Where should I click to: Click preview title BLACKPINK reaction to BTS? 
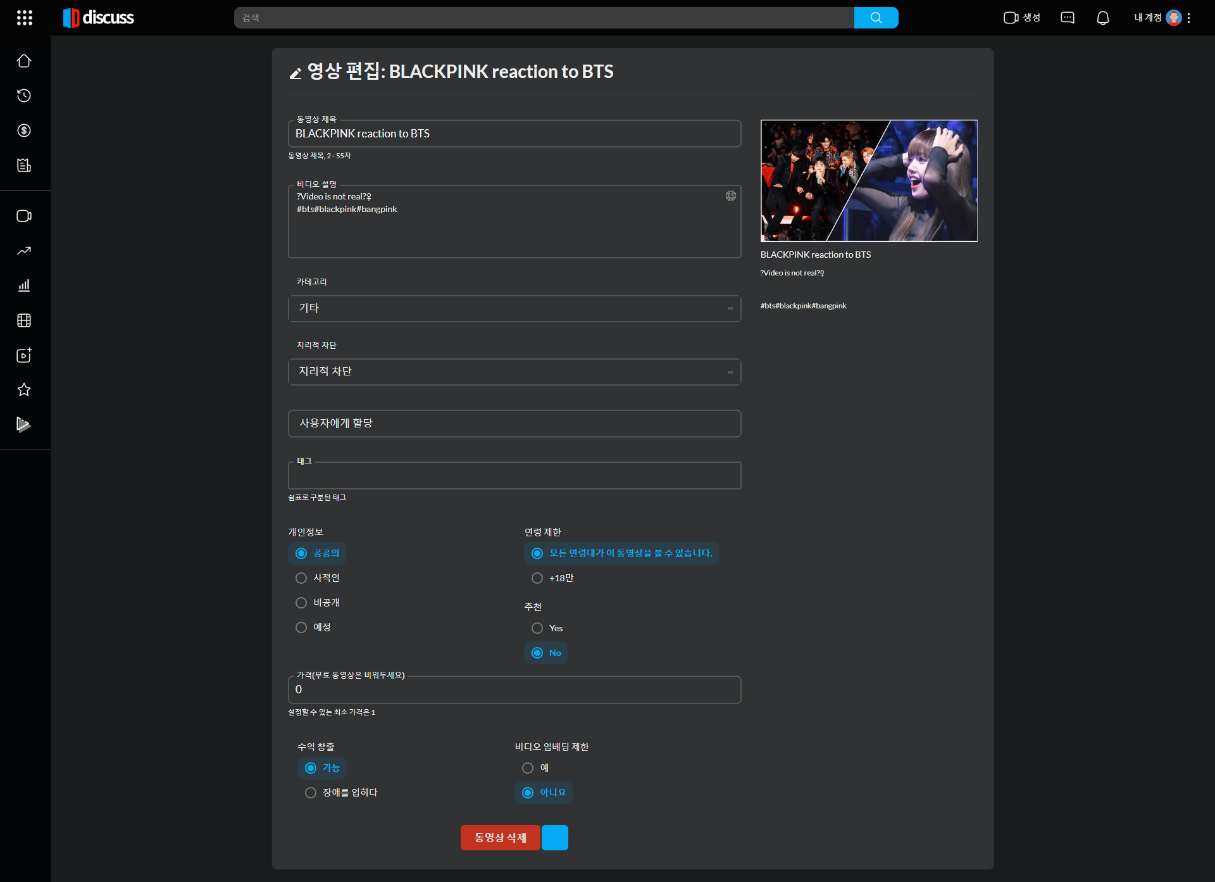tap(816, 255)
